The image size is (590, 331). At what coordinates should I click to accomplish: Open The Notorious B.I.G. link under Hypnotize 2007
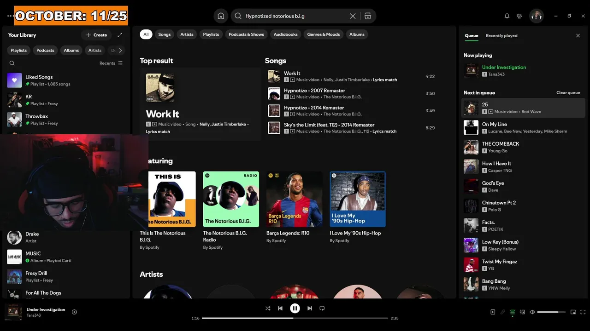tap(342, 97)
